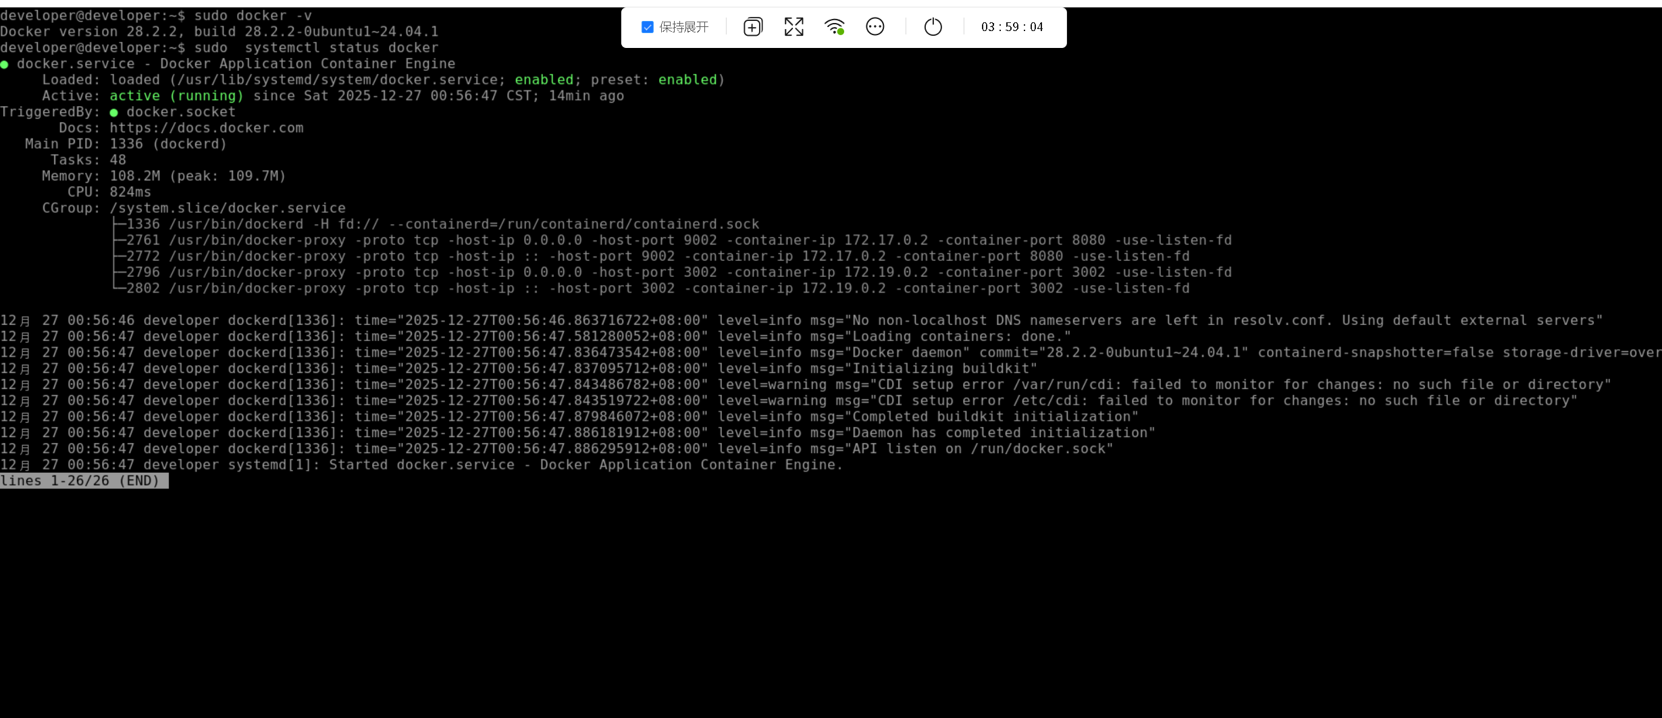Click the 'Initializing buildkit' log line

coord(519,369)
